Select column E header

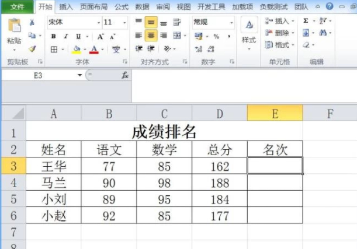coord(275,113)
